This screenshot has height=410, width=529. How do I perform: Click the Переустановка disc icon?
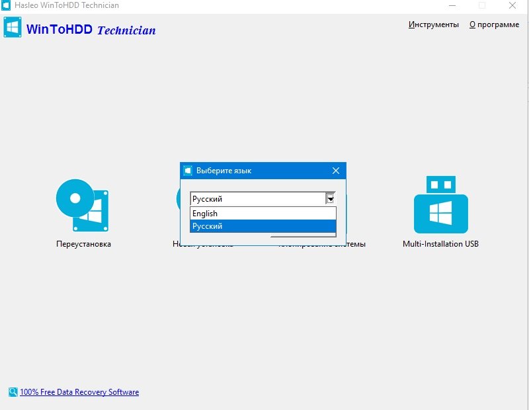point(82,205)
